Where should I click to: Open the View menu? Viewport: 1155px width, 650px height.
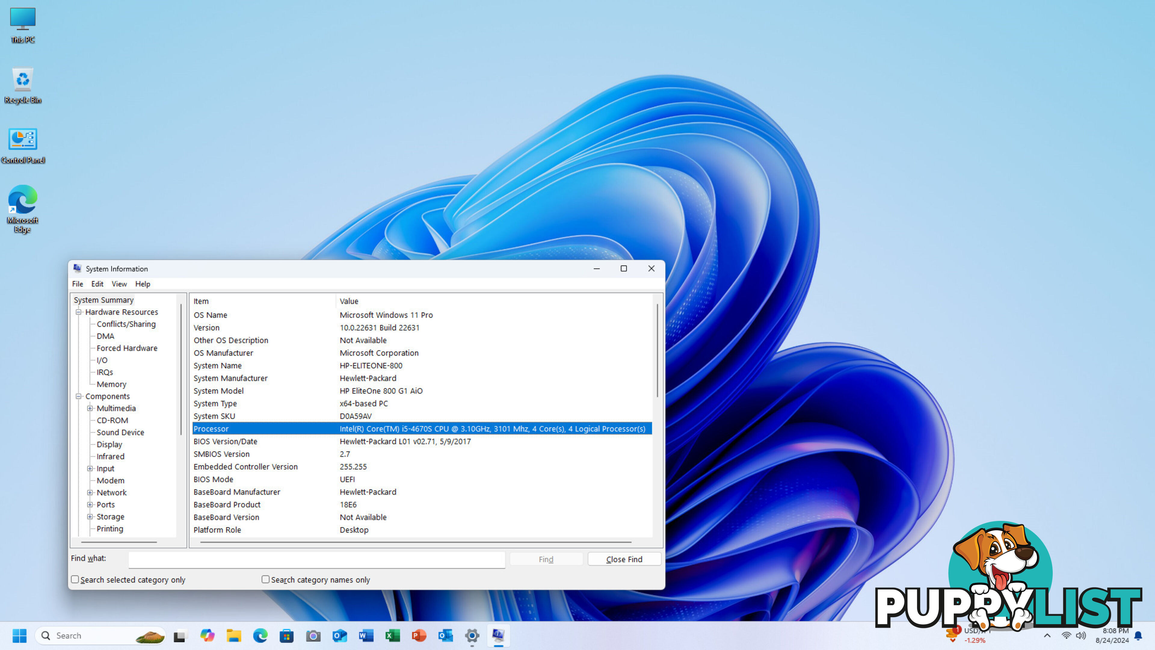click(x=119, y=284)
